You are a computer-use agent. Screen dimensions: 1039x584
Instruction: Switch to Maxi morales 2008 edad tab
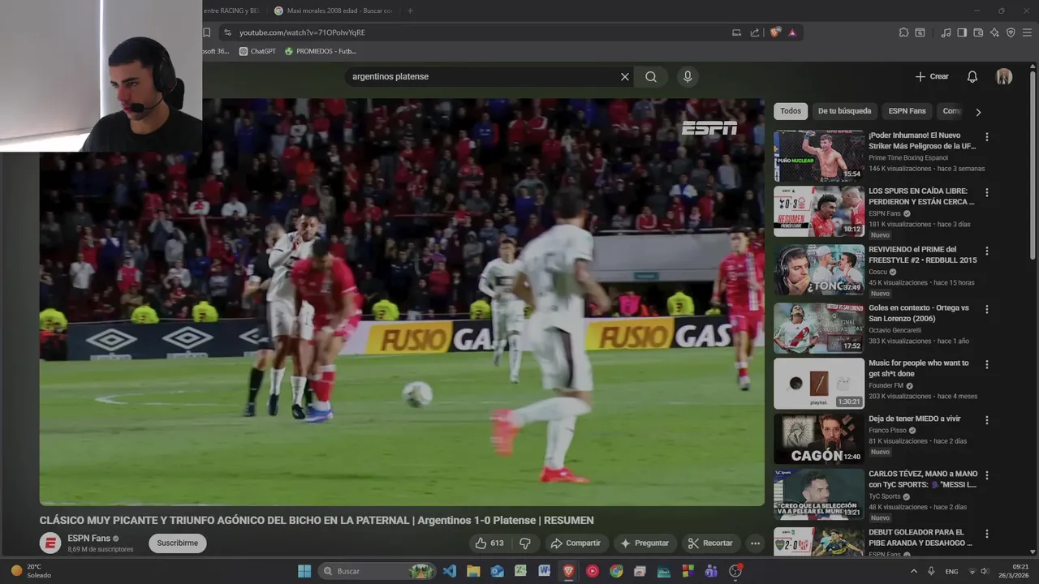click(x=333, y=11)
